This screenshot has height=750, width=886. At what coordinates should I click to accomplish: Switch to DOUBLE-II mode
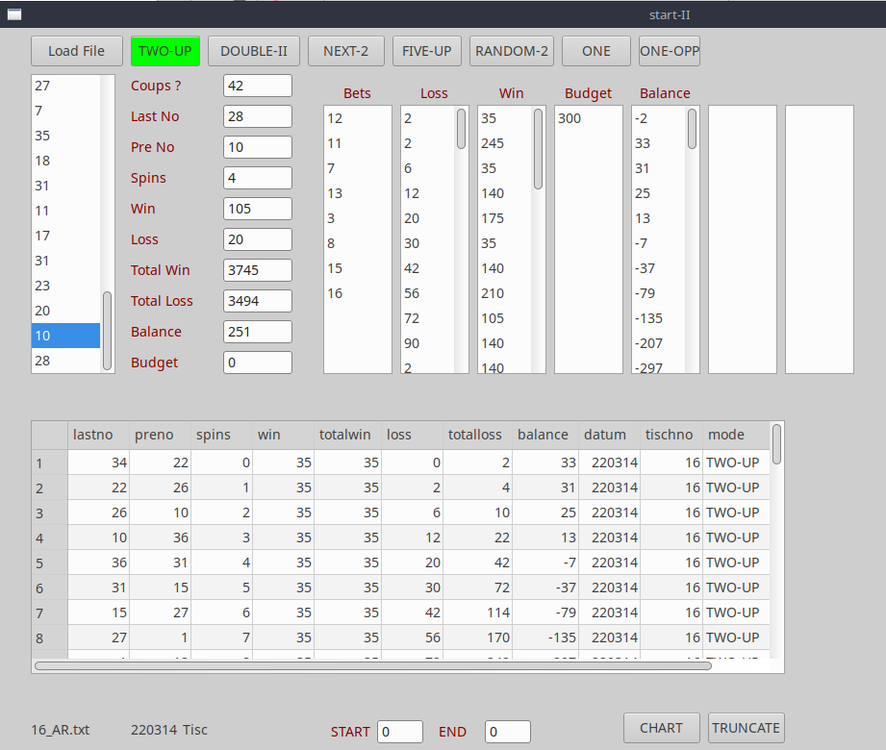coord(254,51)
